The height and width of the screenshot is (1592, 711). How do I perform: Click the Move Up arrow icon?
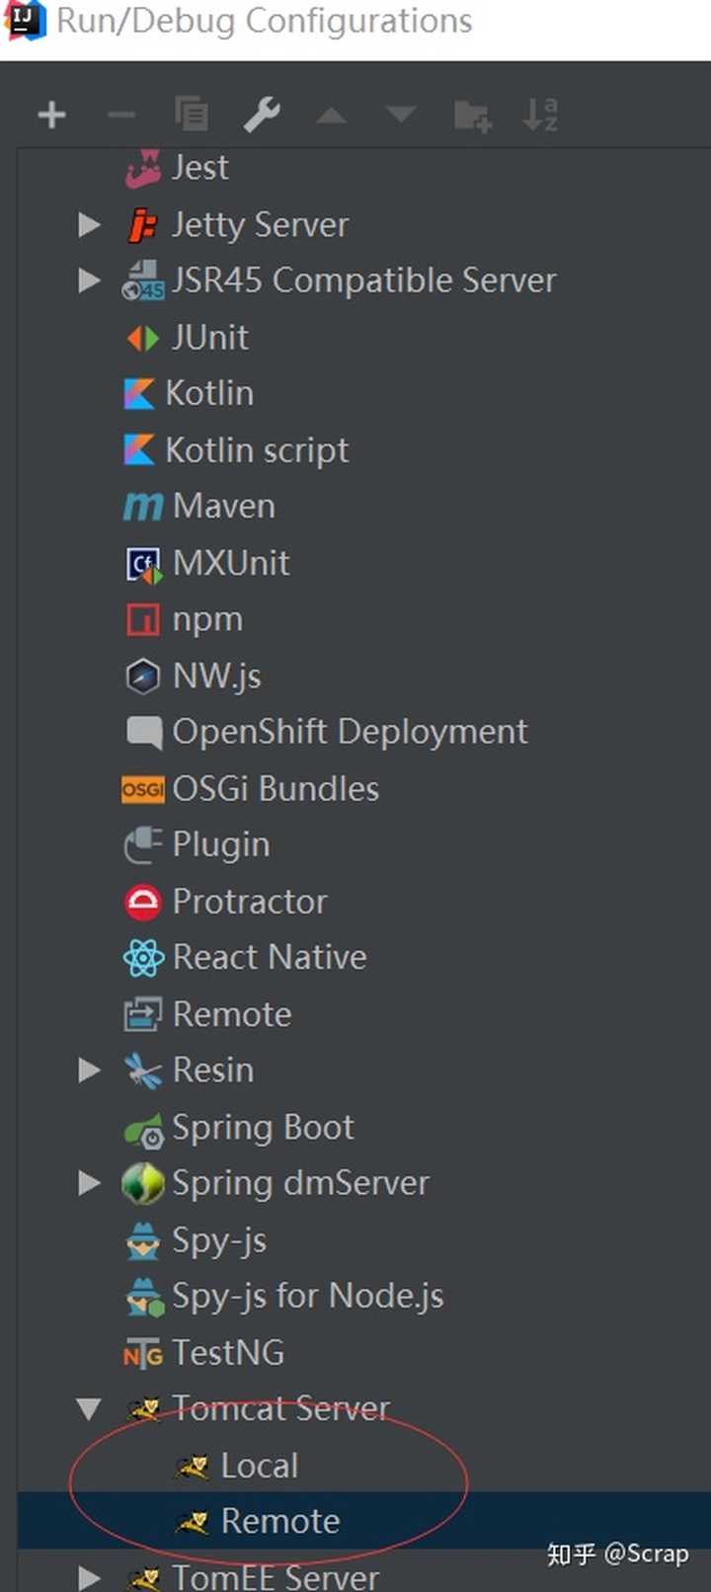pos(331,117)
